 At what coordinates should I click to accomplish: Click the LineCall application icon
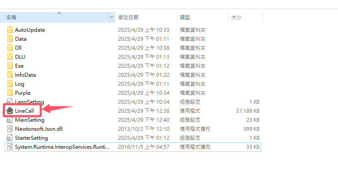[x=10, y=111]
